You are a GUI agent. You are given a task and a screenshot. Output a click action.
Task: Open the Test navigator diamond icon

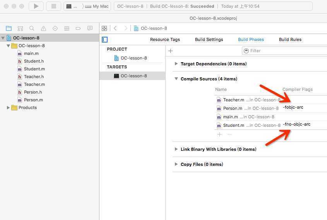(x=55, y=28)
